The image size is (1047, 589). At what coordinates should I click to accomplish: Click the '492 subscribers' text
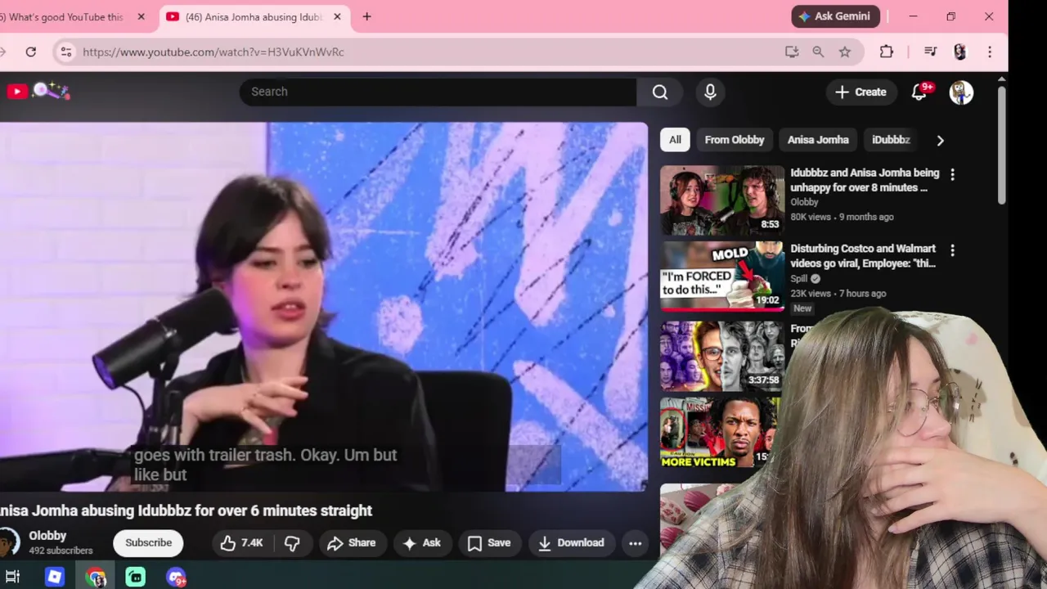coord(61,551)
